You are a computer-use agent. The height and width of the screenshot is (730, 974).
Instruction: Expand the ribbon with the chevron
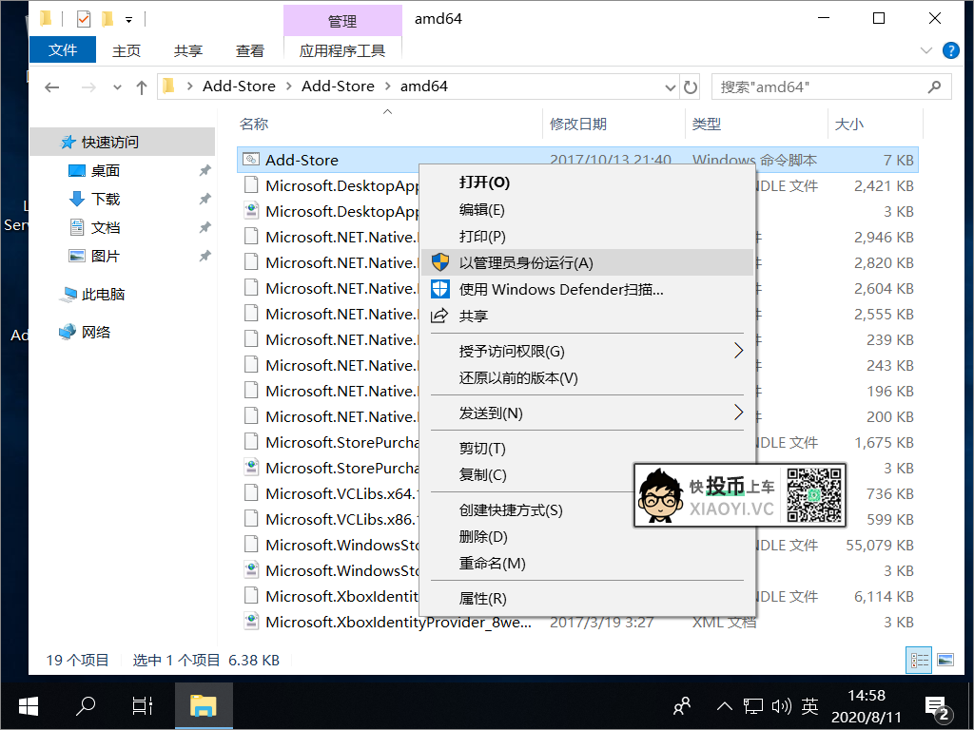(x=927, y=50)
